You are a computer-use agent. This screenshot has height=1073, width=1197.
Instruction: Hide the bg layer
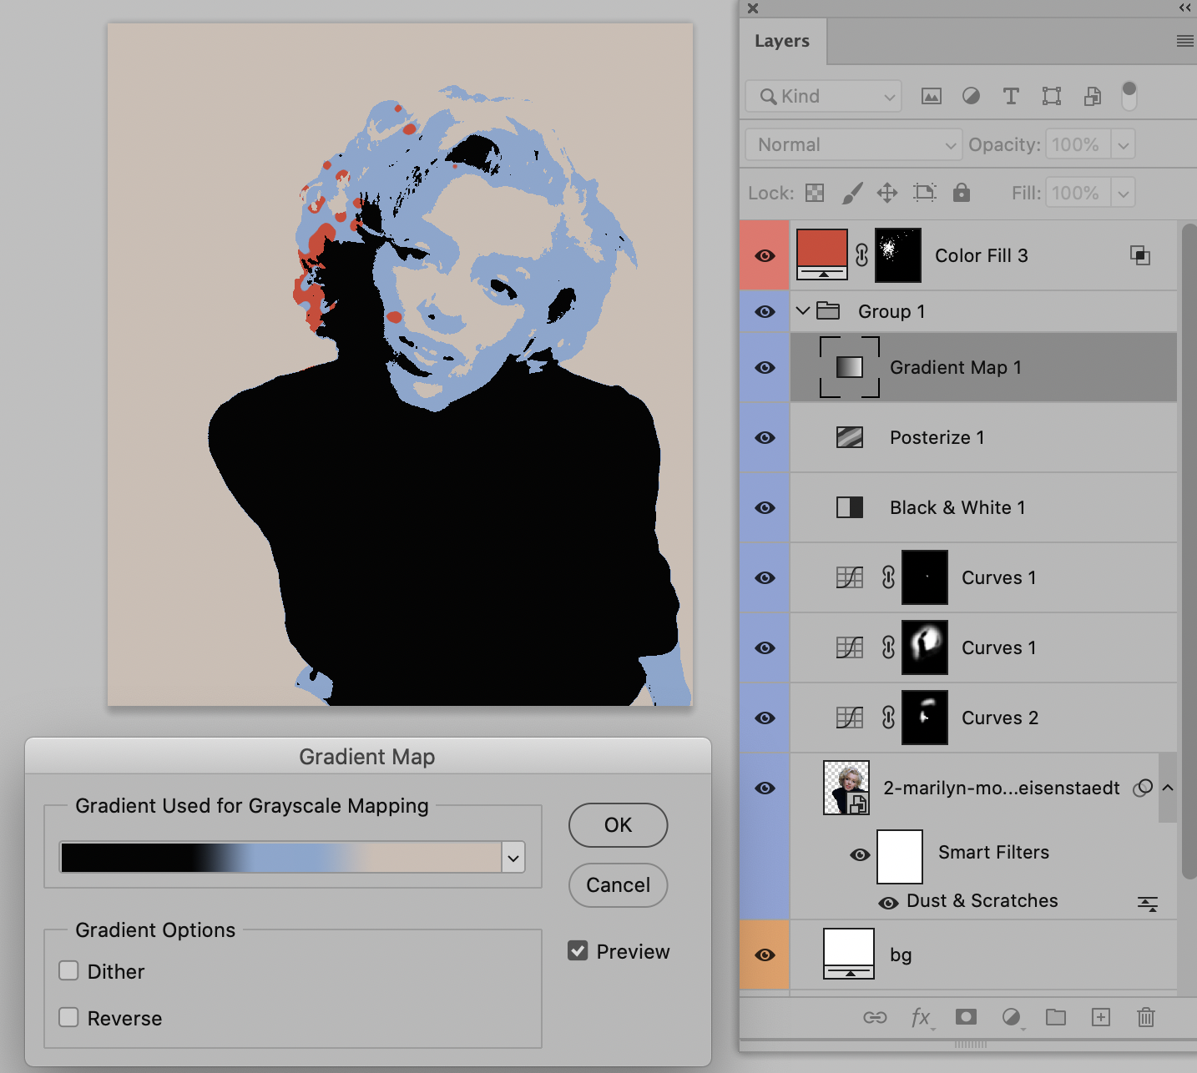[765, 955]
